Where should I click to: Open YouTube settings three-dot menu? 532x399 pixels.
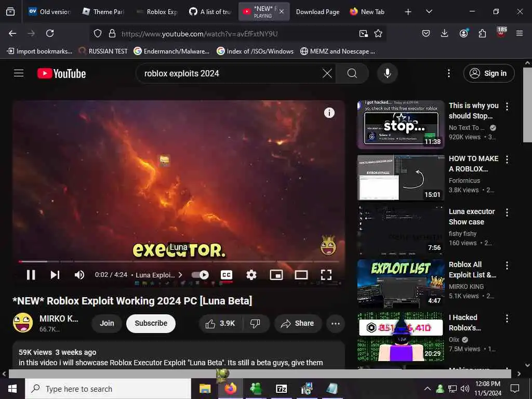point(449,73)
